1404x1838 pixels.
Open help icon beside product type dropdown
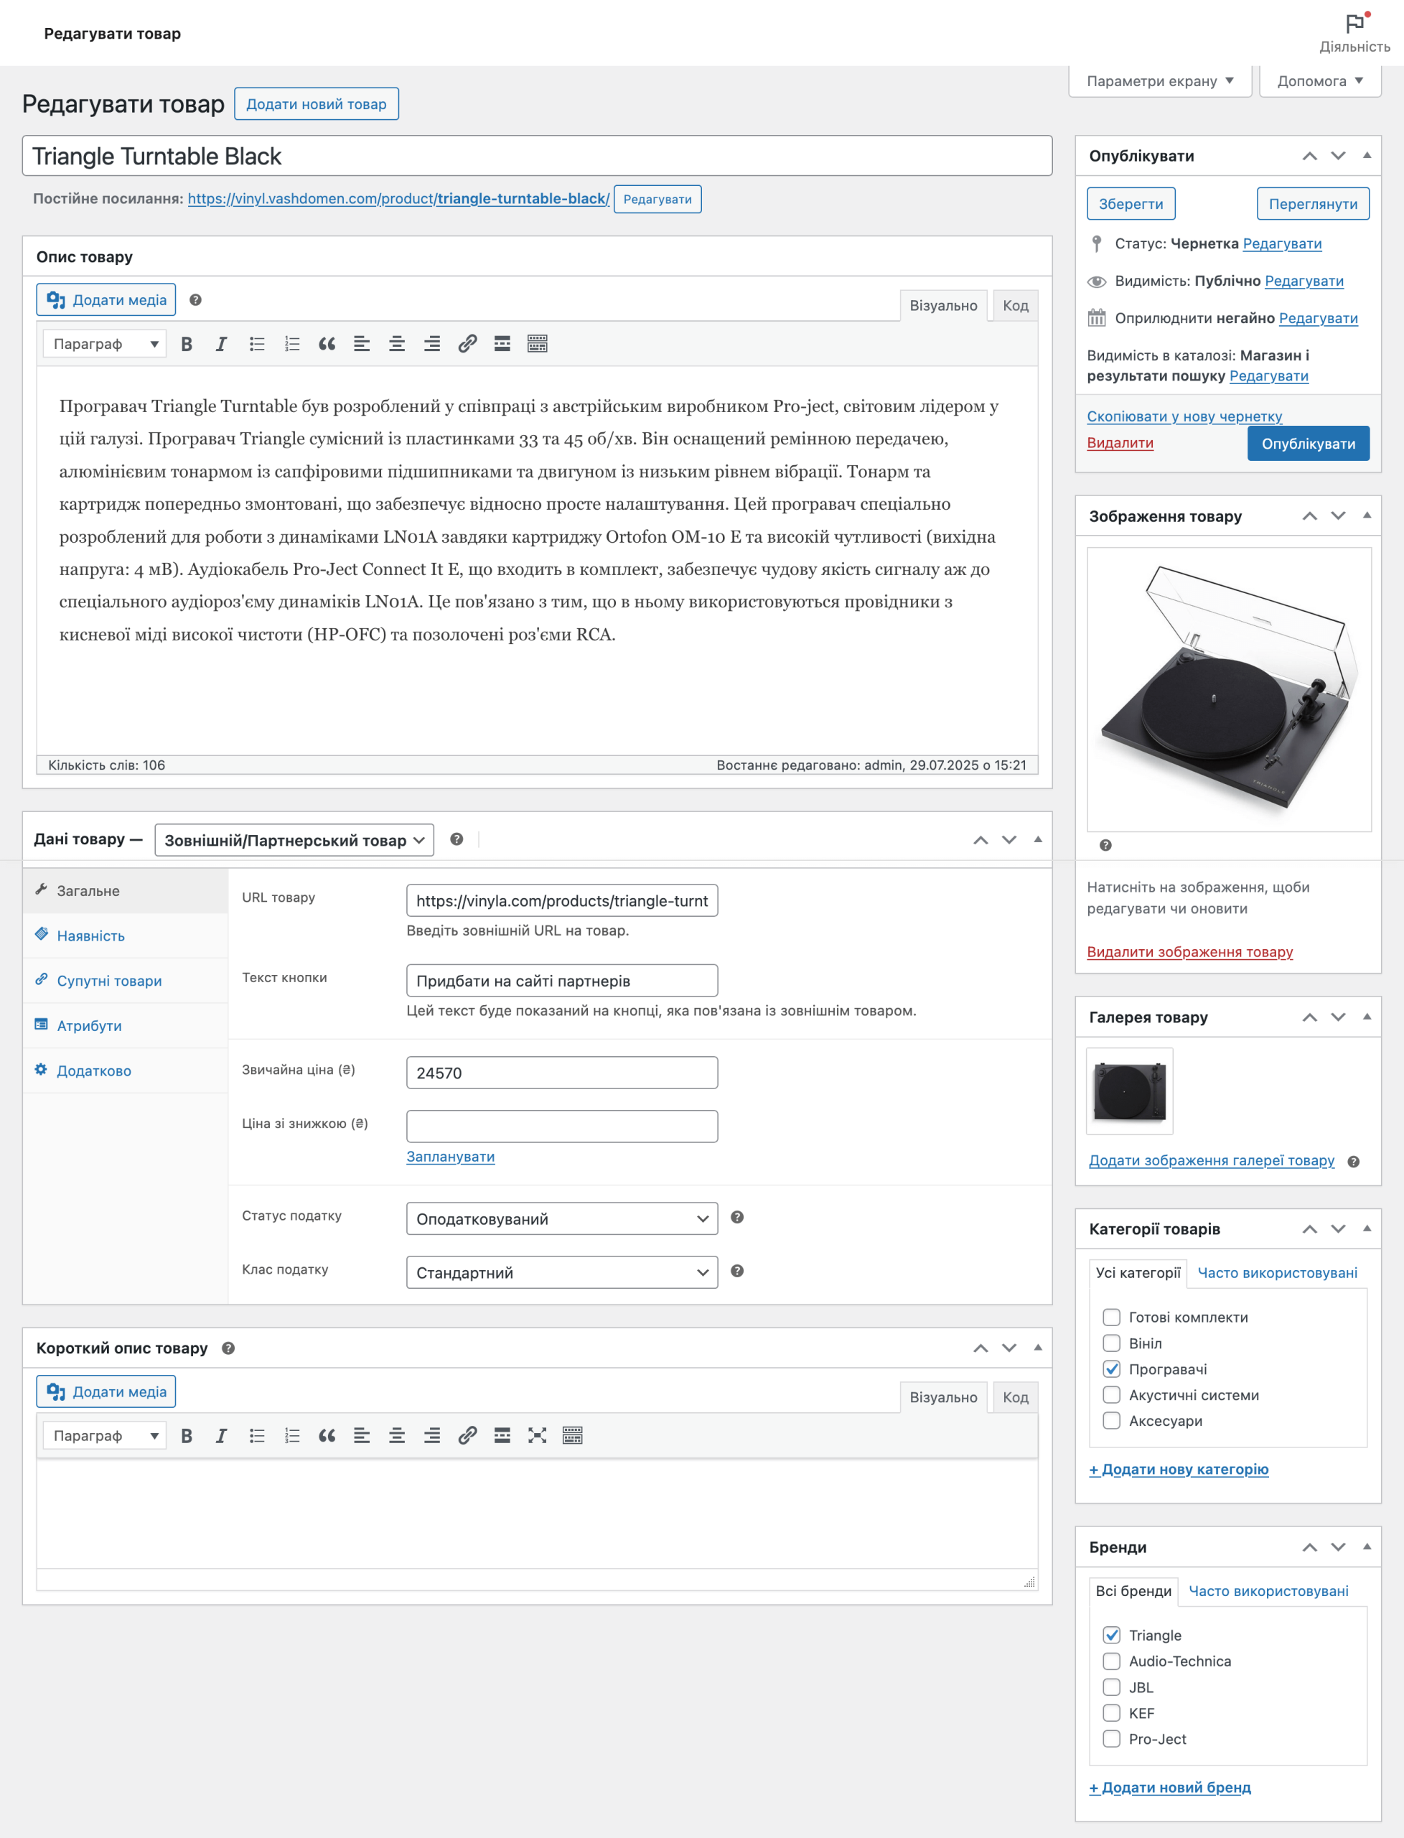(x=457, y=839)
